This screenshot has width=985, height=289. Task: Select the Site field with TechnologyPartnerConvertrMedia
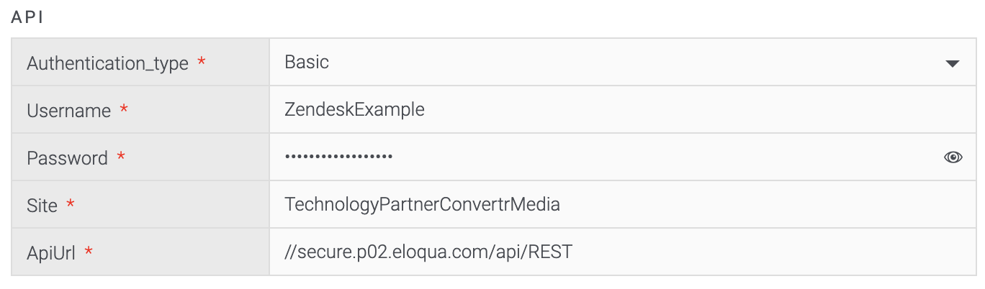click(621, 204)
